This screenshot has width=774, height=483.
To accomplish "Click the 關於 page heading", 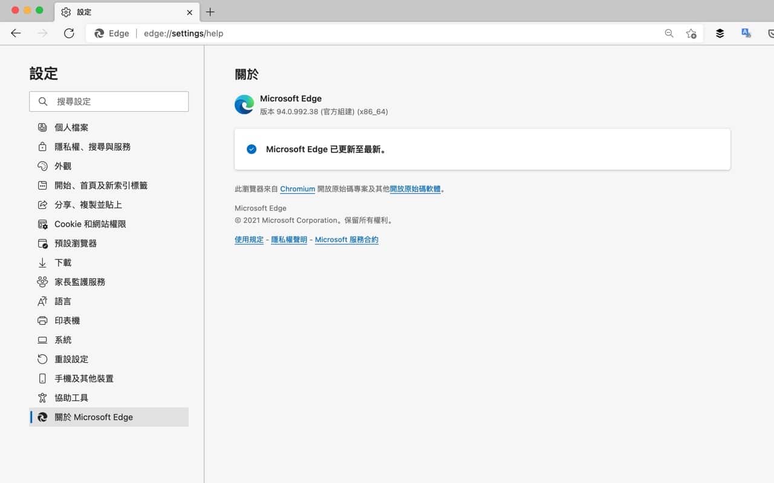I will coord(247,74).
